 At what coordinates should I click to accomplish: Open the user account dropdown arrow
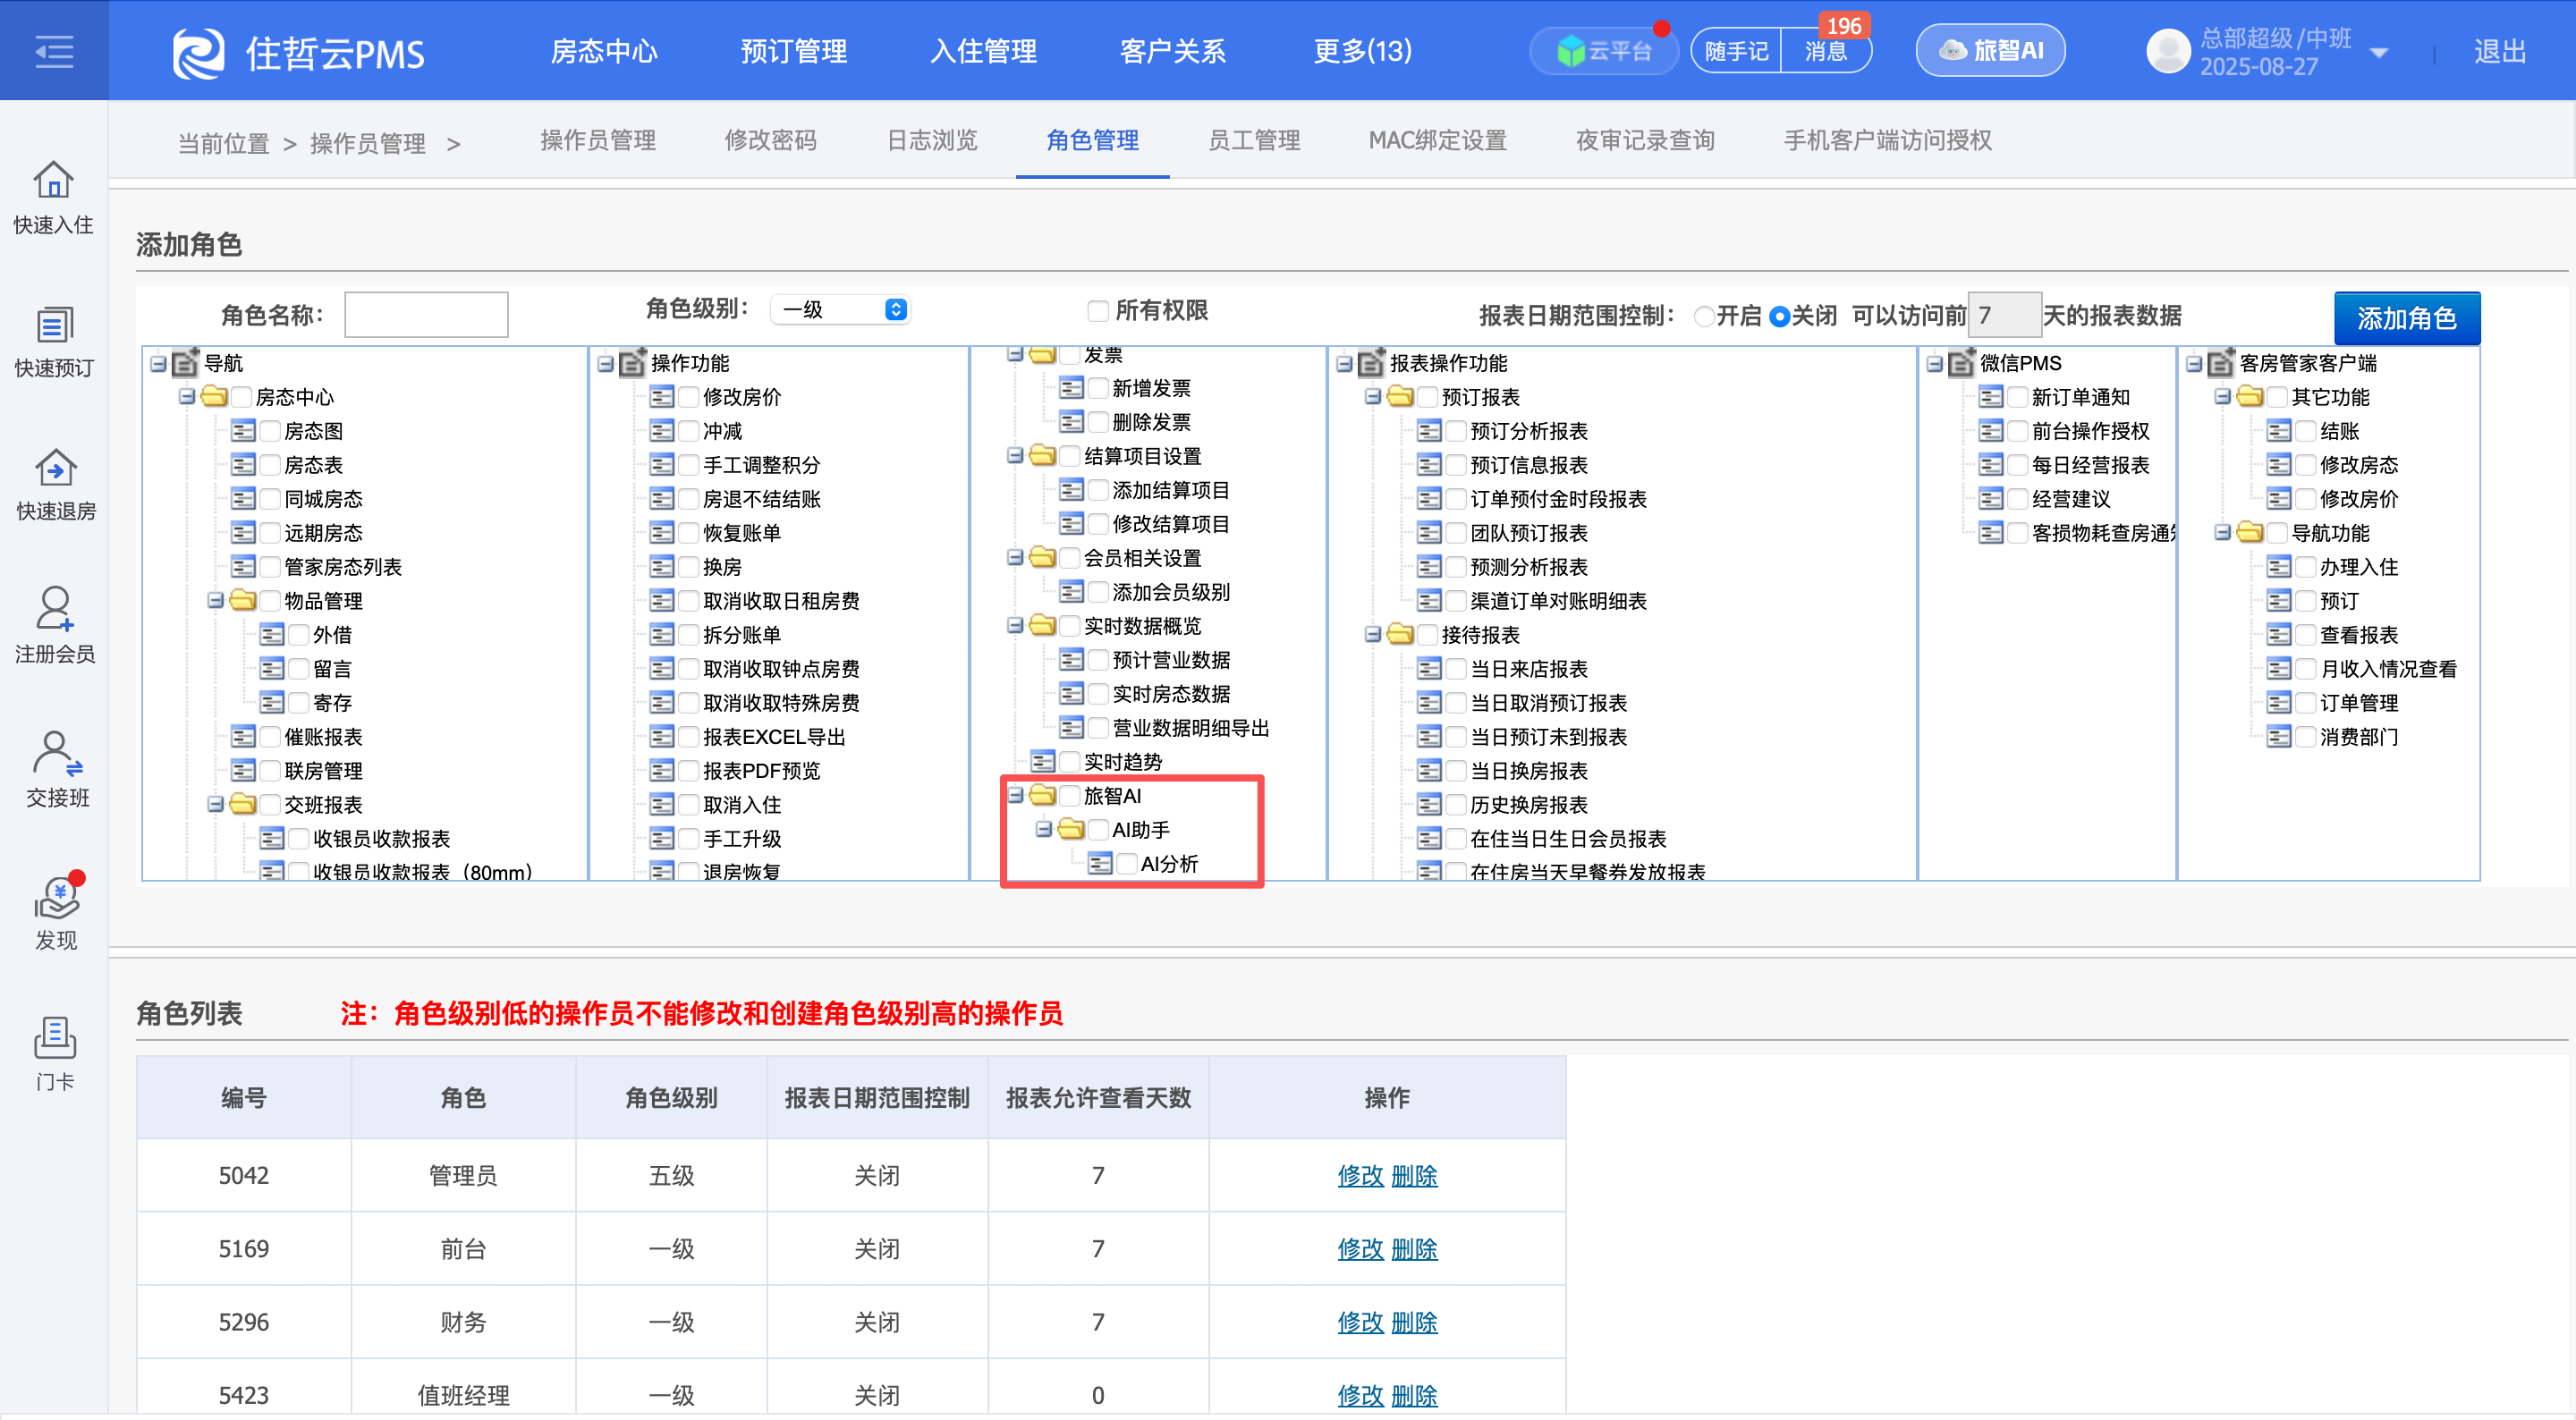(2380, 52)
